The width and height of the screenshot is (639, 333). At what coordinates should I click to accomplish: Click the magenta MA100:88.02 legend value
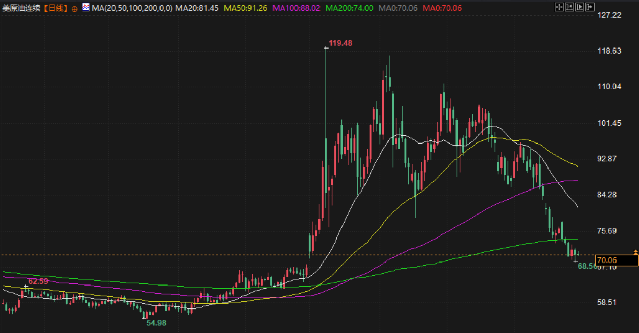[x=296, y=8]
